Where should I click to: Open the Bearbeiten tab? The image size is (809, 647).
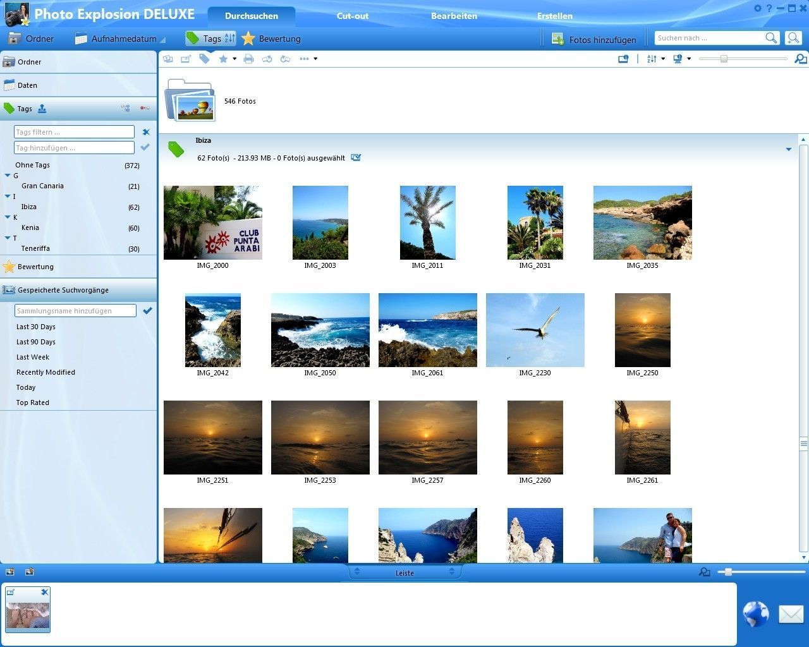(x=454, y=16)
